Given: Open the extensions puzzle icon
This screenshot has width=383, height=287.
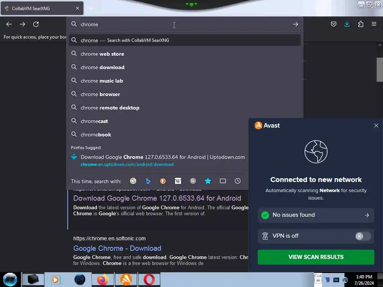Looking at the screenshot, I should (x=361, y=24).
